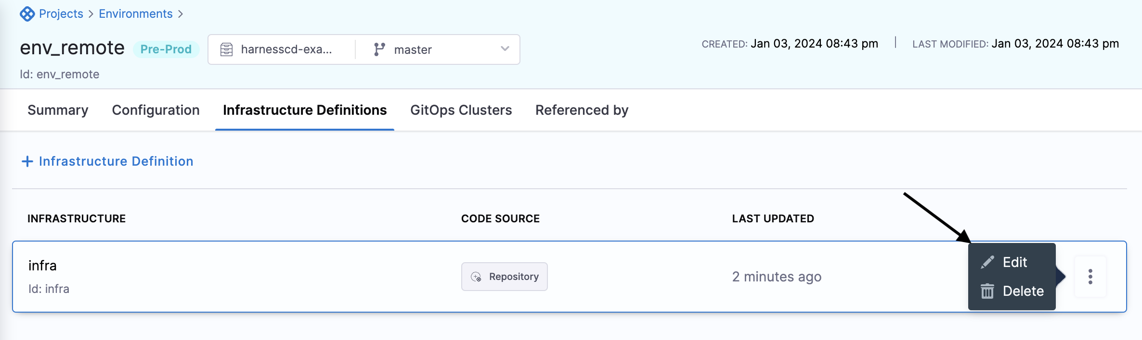
Task: Select Edit in the context menu
Action: coord(1015,262)
